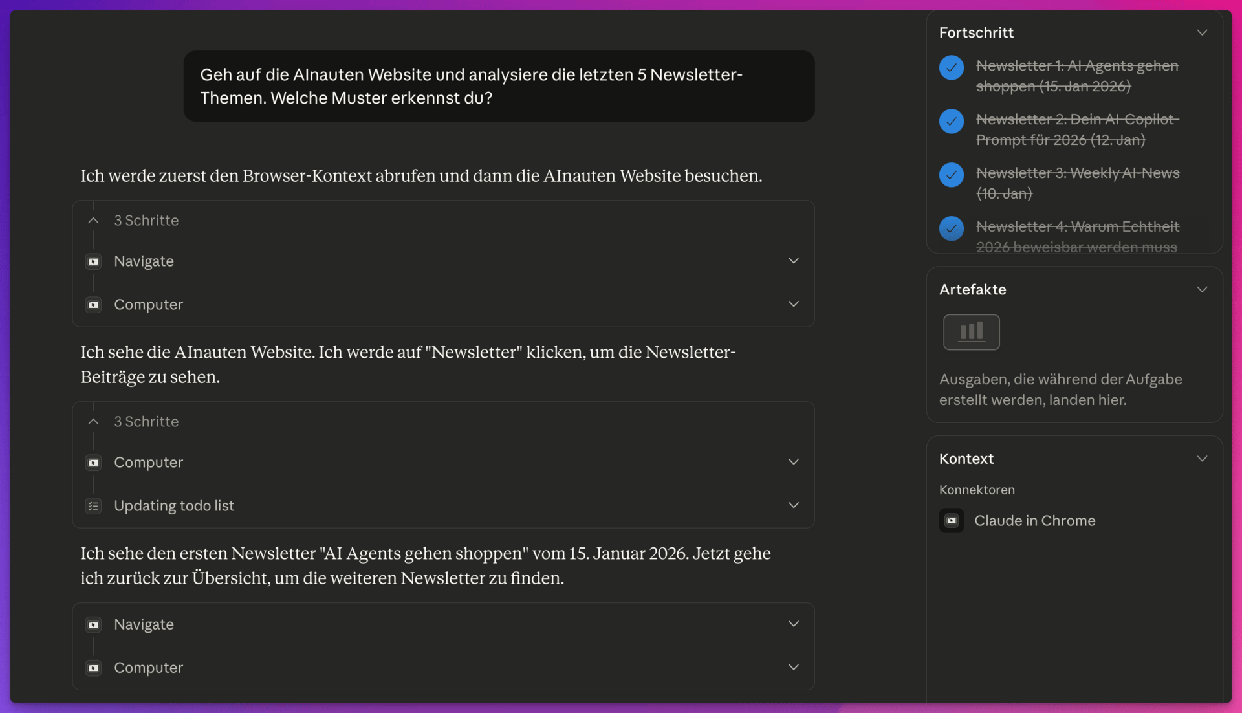
Task: Open the bar chart artifact thumbnail
Action: tap(971, 332)
